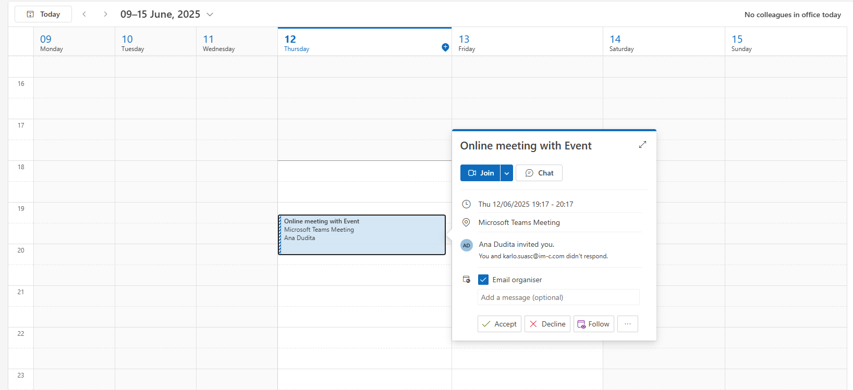Go to next week arrow

(x=105, y=14)
